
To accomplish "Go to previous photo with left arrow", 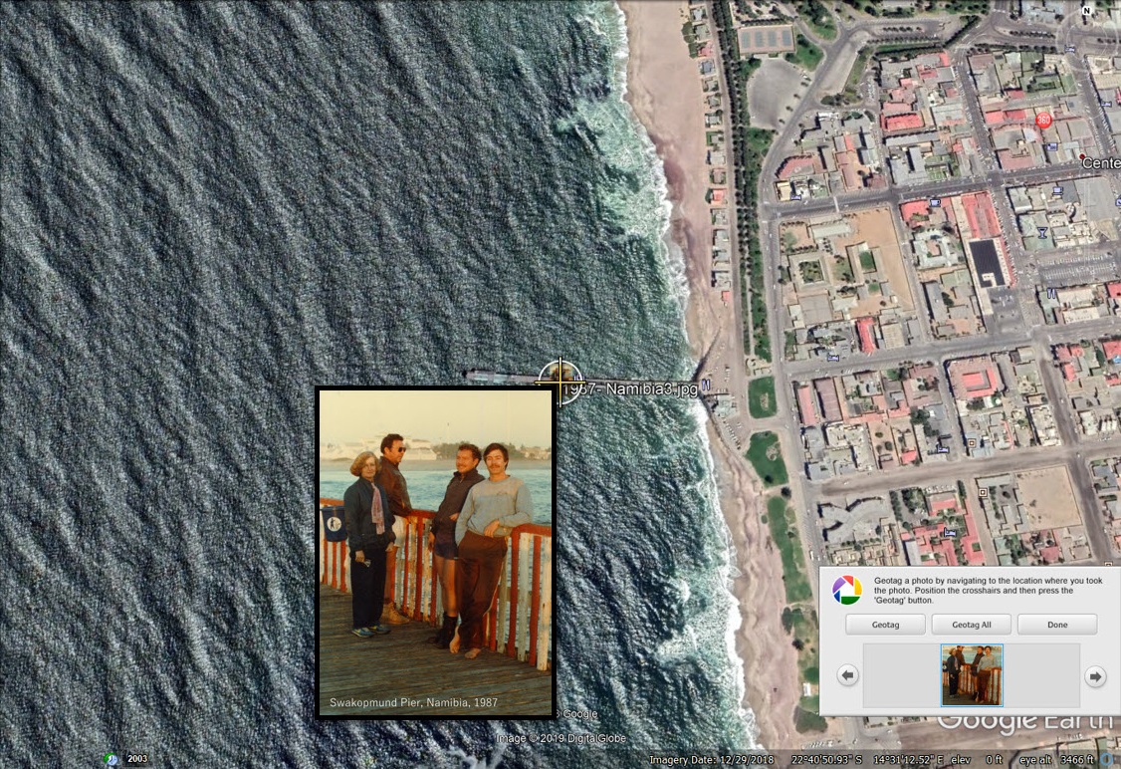I will tap(847, 676).
